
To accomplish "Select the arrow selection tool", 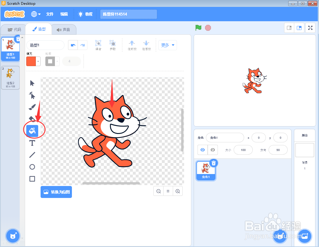I will tap(32, 83).
